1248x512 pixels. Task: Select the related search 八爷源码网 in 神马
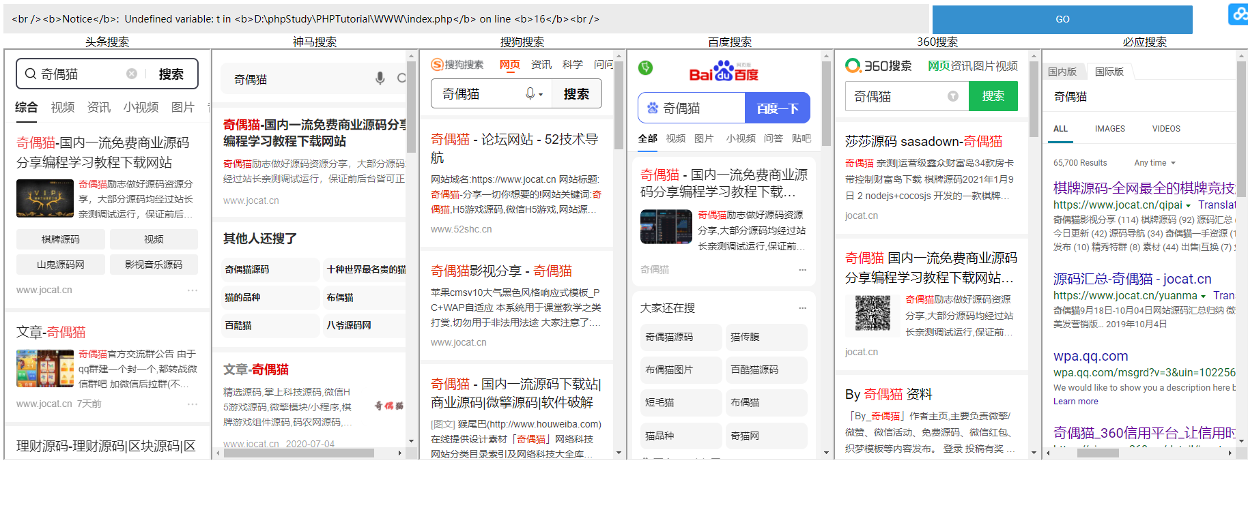click(x=366, y=325)
